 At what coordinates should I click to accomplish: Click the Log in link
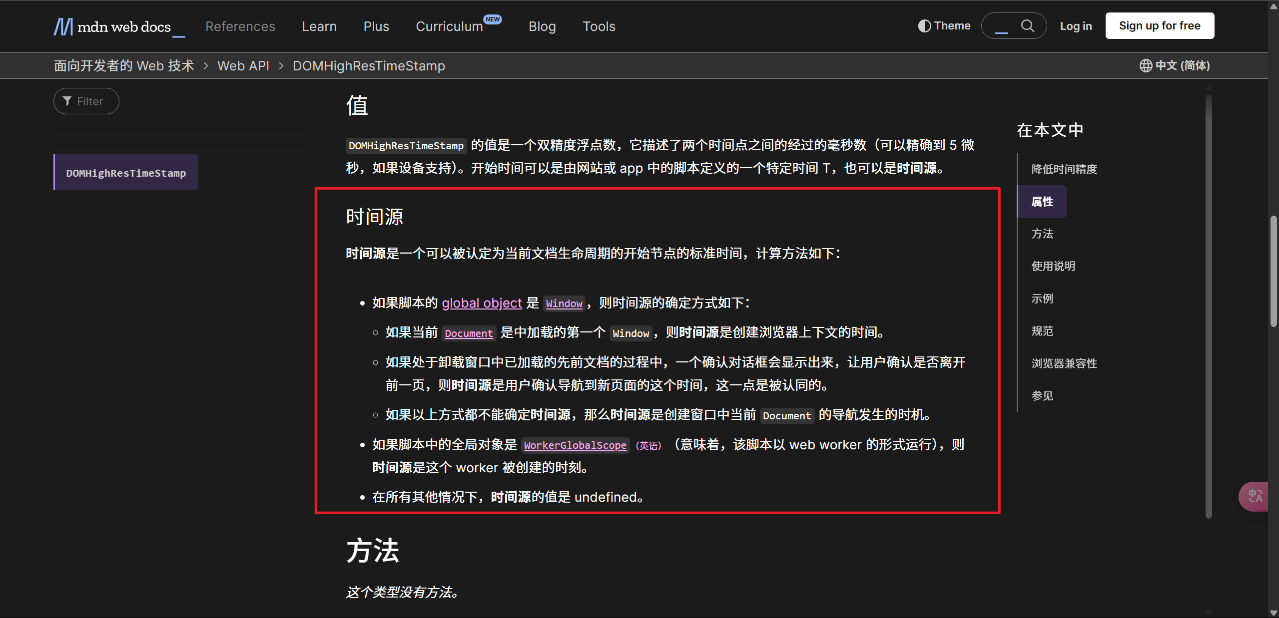pyautogui.click(x=1076, y=26)
